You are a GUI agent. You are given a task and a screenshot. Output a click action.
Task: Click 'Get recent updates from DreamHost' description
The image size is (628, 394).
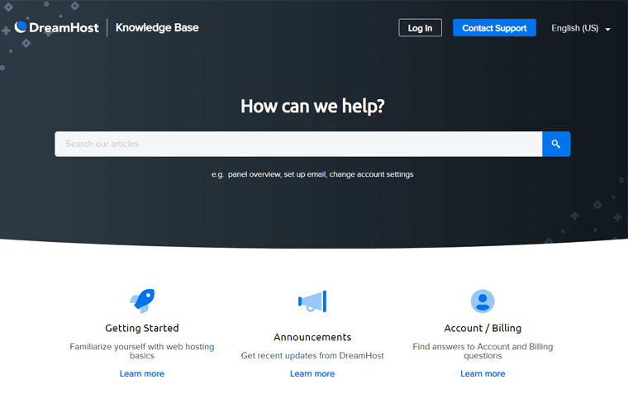click(312, 355)
